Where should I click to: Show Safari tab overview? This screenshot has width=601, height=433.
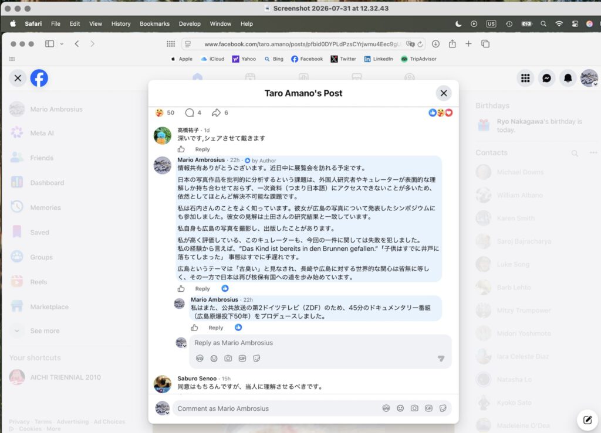click(485, 43)
